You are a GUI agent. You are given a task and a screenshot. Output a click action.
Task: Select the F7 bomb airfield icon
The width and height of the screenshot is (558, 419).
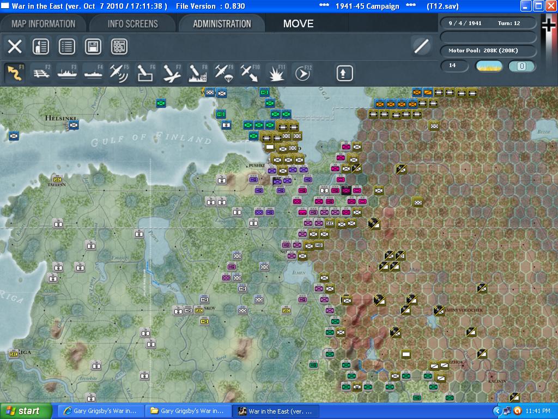[x=172, y=73]
